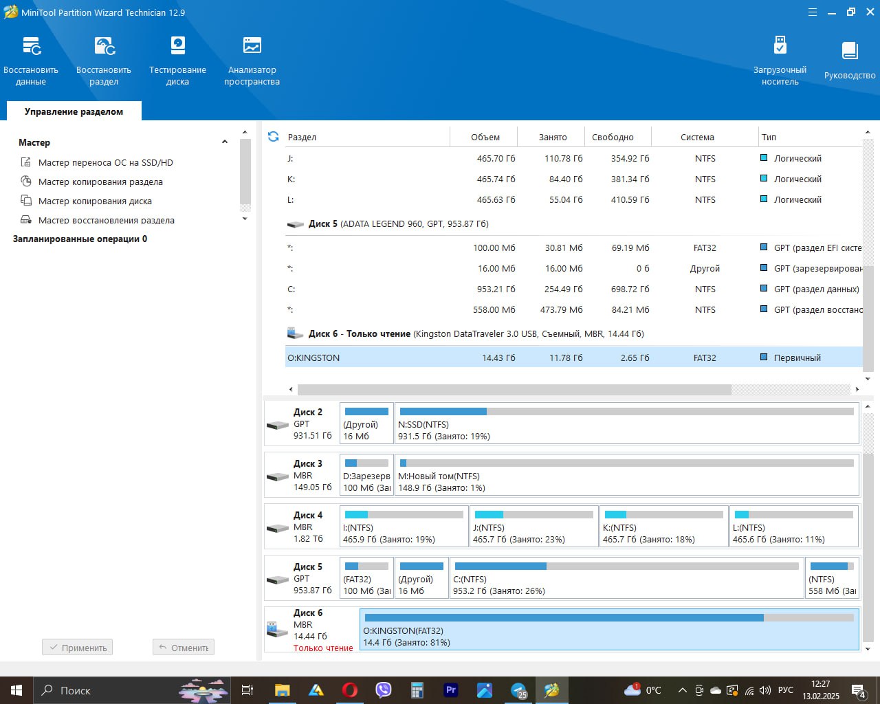Click Запланированные операции 0 label
Viewport: 880px width, 704px height.
click(x=80, y=239)
